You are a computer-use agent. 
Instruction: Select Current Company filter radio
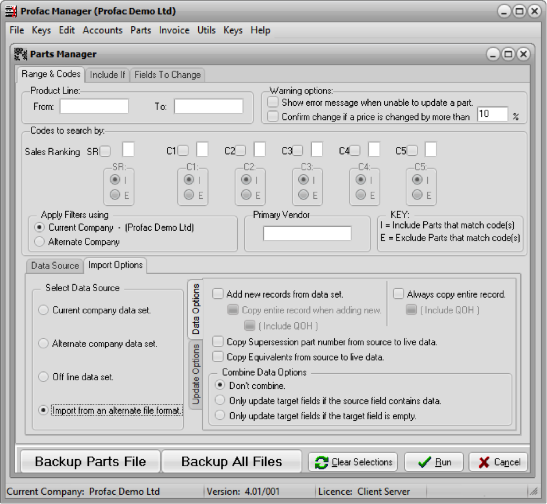click(x=40, y=227)
